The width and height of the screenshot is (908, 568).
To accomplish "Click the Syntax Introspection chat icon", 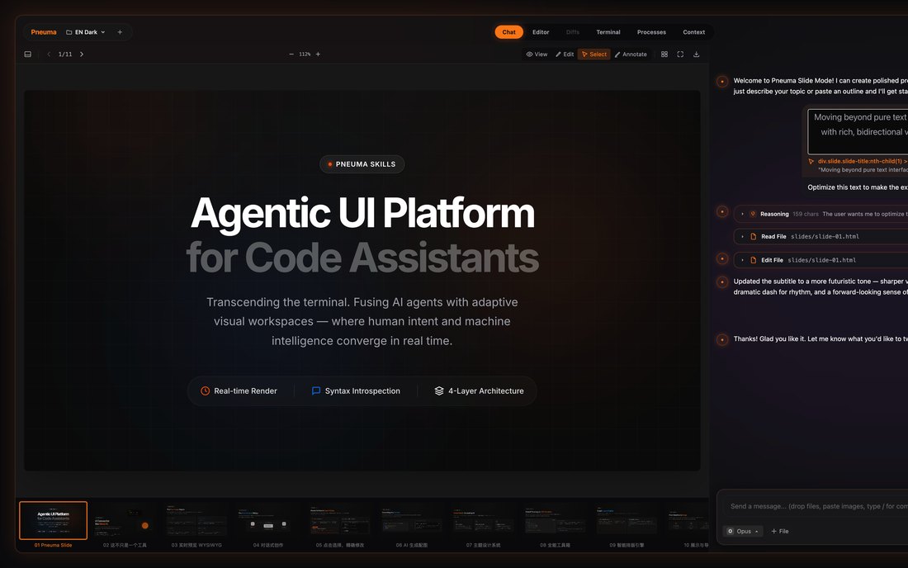I will (x=316, y=390).
